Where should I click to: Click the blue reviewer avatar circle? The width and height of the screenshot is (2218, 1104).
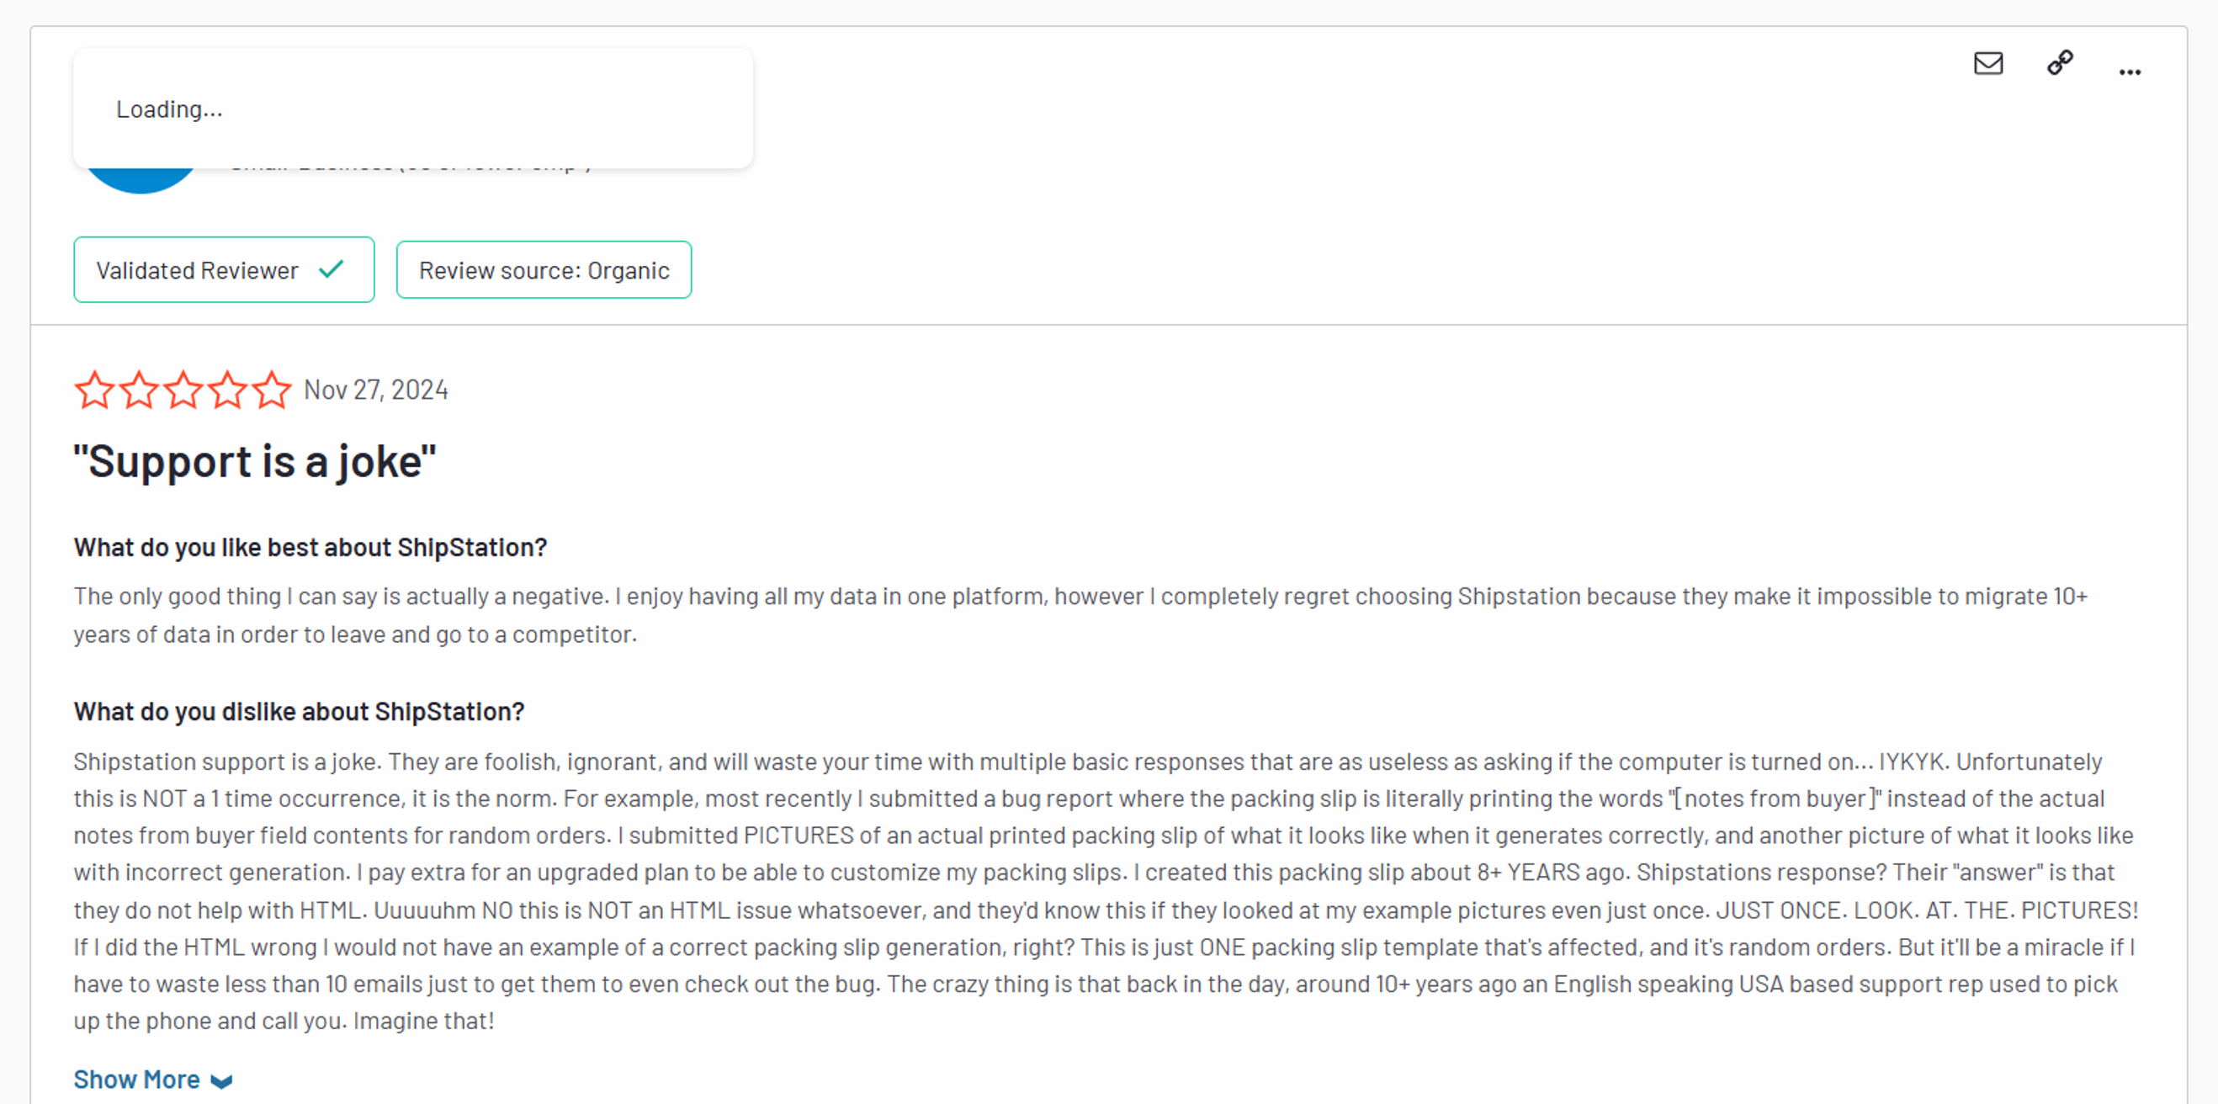point(141,177)
